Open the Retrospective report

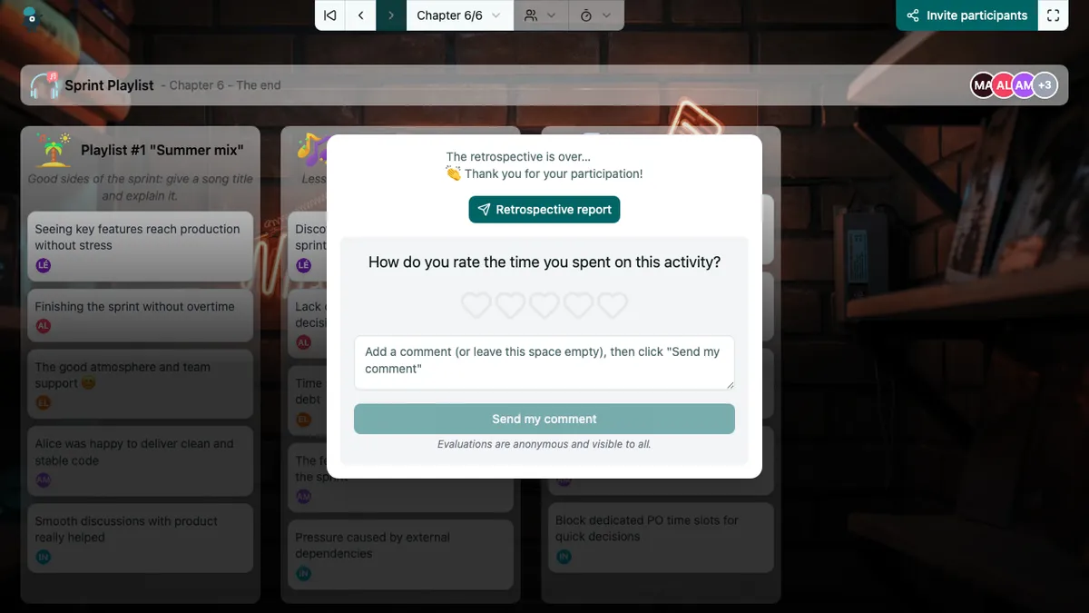544,209
